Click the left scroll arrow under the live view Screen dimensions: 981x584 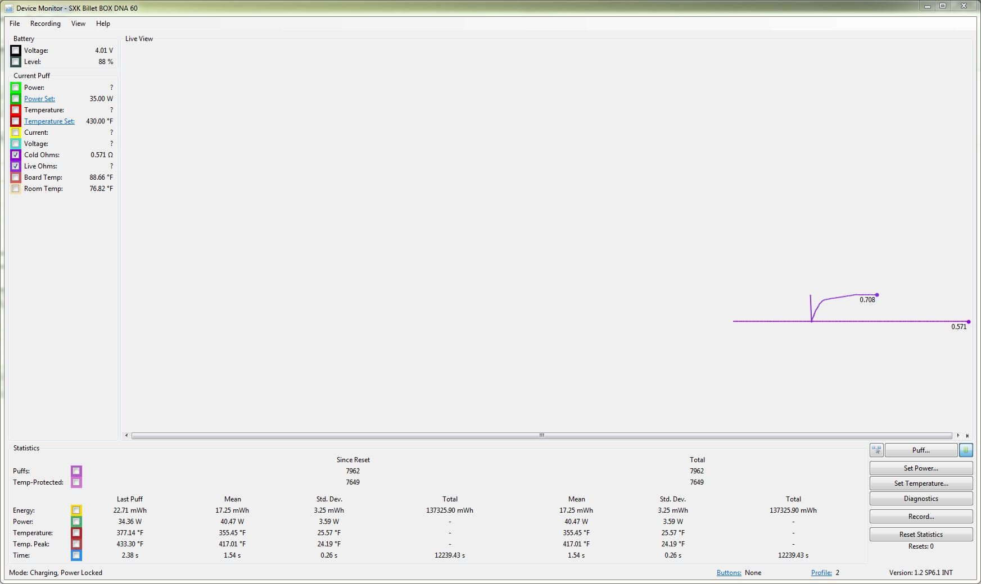point(126,436)
